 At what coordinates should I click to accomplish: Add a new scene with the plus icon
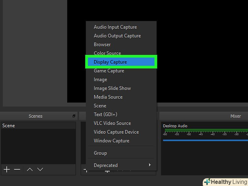tap(6, 169)
